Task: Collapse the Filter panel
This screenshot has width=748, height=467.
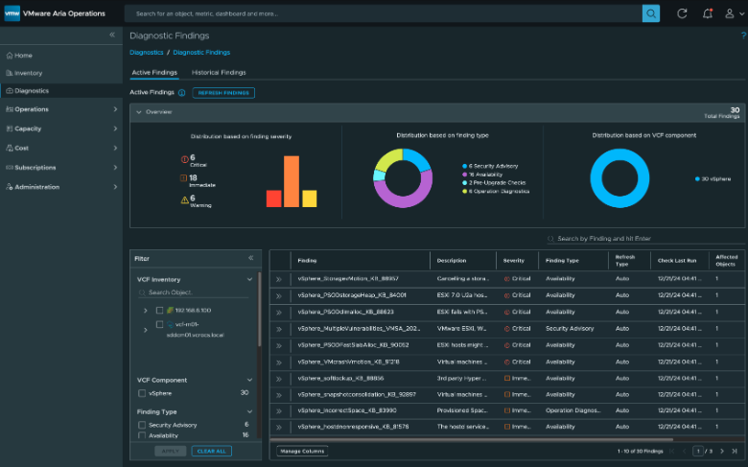Action: pyautogui.click(x=251, y=258)
